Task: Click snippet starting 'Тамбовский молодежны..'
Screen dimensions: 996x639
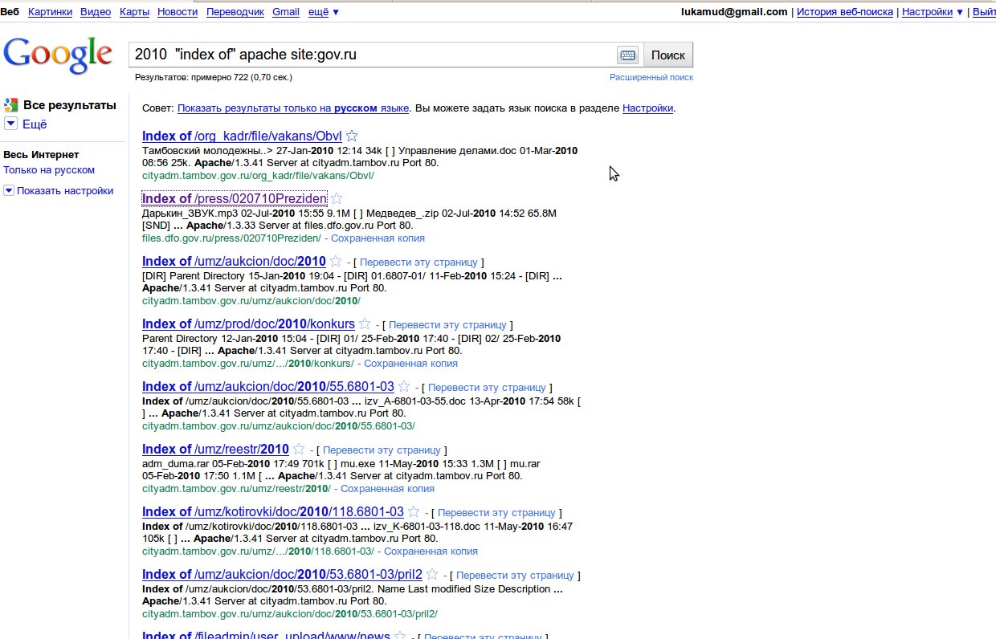Action: tap(360, 157)
